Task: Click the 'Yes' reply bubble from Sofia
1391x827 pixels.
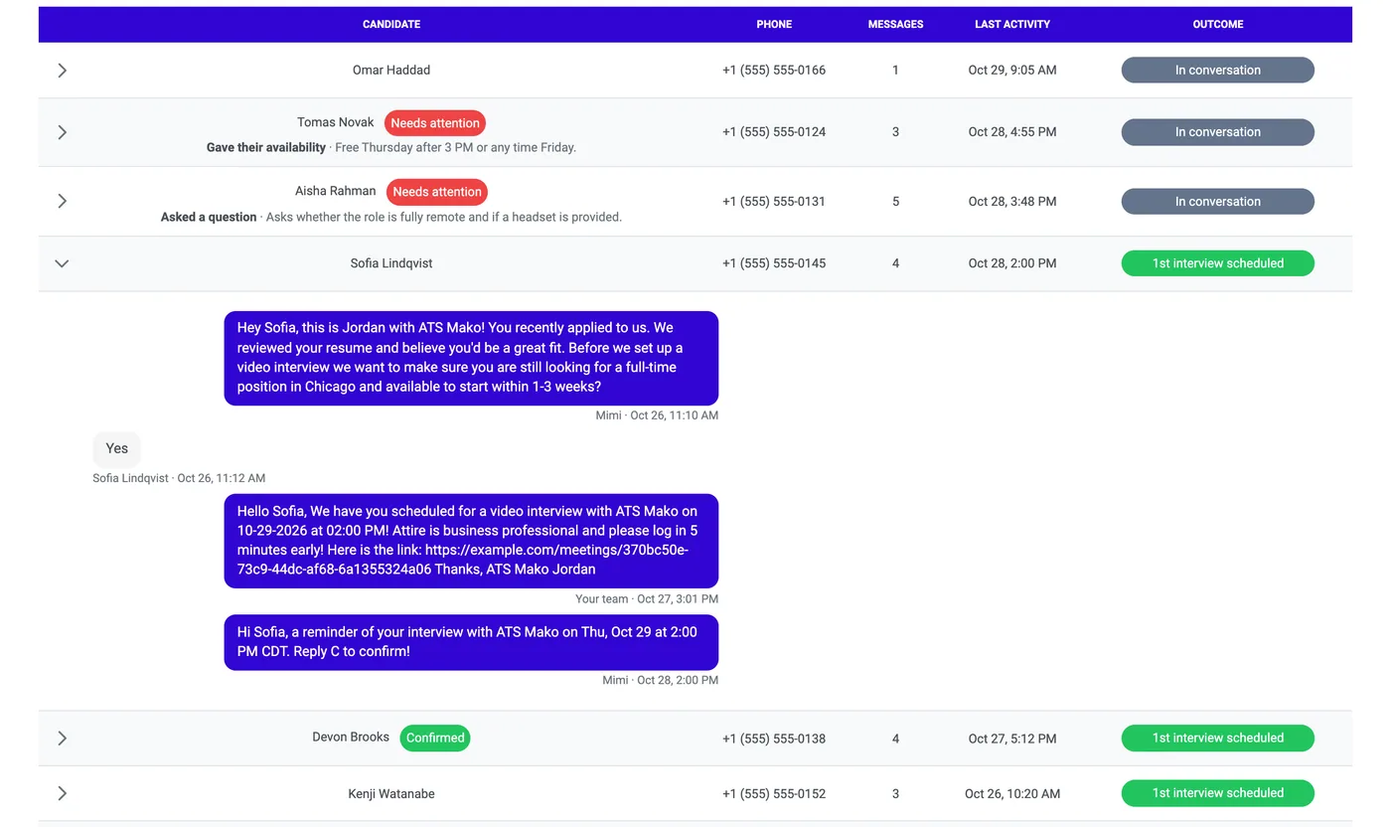Action: pyautogui.click(x=117, y=448)
